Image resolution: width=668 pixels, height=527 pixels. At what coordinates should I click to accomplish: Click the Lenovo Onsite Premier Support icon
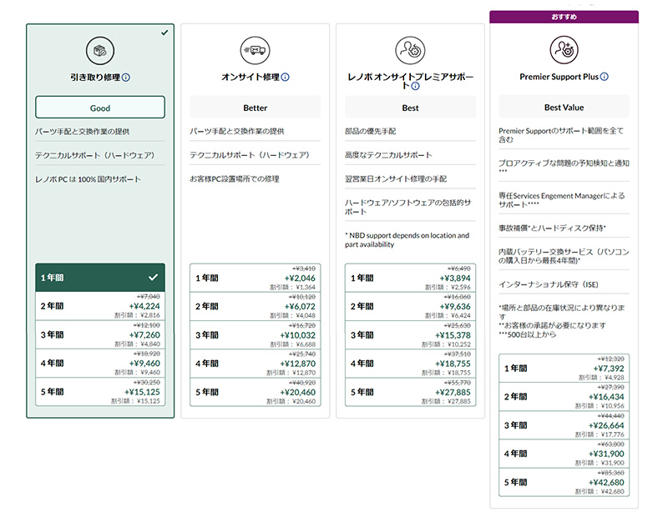point(410,50)
